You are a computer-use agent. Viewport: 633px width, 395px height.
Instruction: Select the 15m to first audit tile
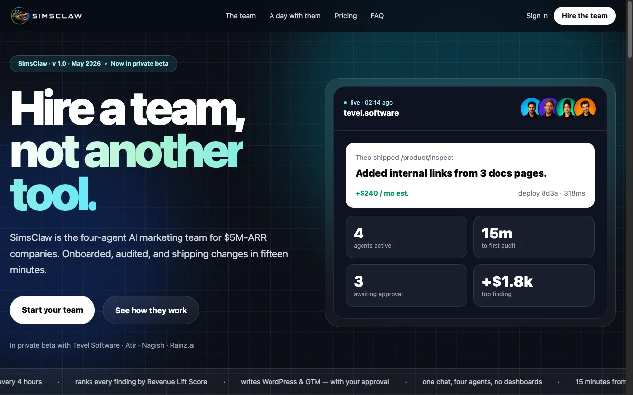point(534,237)
